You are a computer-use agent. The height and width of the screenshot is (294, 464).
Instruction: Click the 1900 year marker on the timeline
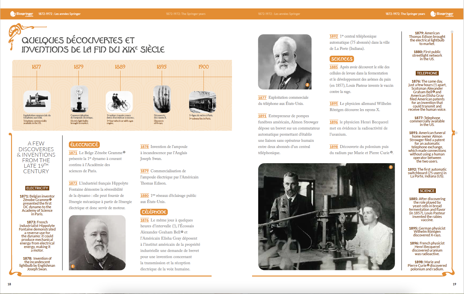[203, 67]
